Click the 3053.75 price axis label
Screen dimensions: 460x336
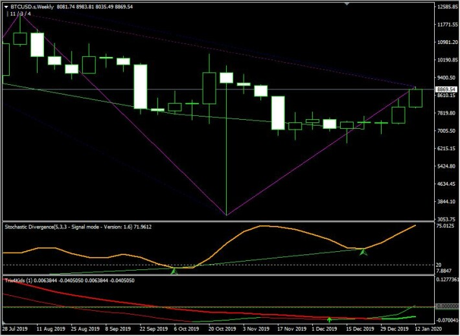(x=447, y=219)
